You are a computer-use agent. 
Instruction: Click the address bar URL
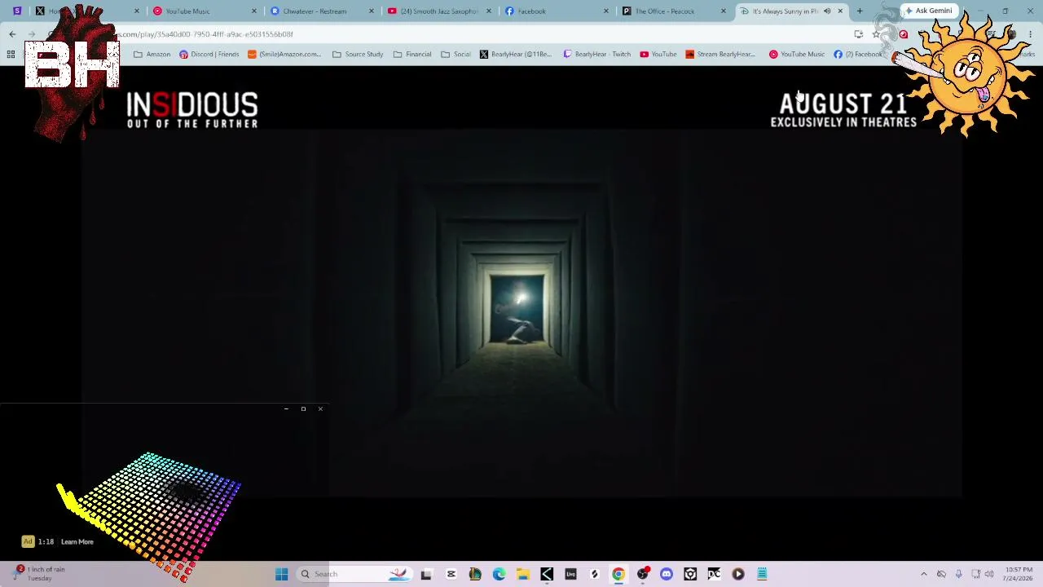[x=207, y=34]
